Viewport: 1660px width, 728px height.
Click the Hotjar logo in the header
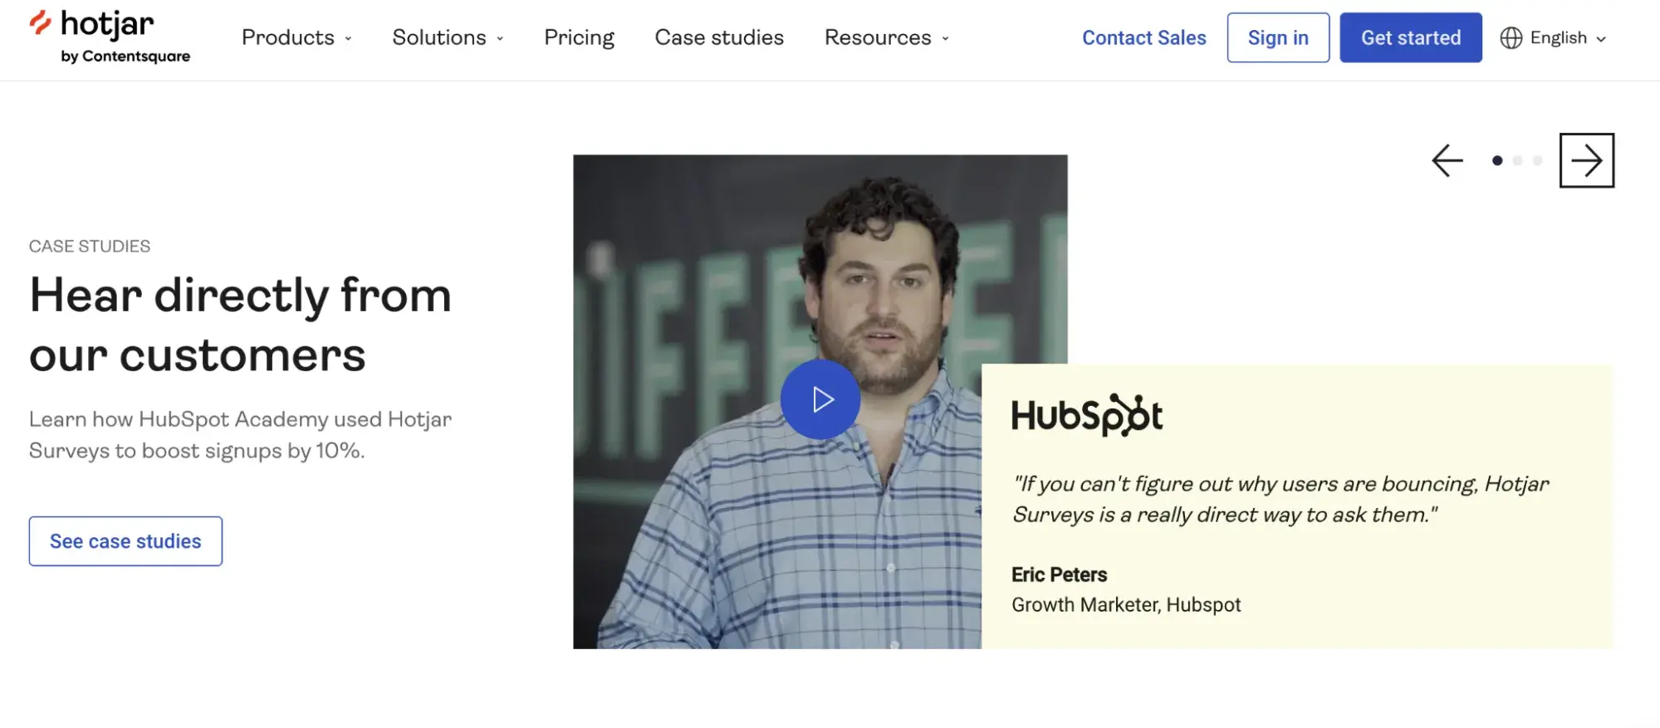click(x=110, y=37)
